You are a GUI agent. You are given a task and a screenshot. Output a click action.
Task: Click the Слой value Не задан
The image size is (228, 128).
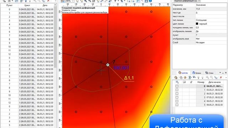pyautogui.click(x=211, y=43)
